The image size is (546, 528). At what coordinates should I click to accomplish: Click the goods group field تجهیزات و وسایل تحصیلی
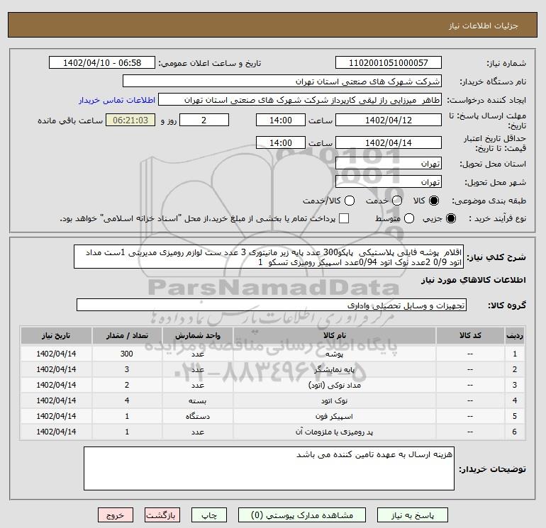pos(272,305)
